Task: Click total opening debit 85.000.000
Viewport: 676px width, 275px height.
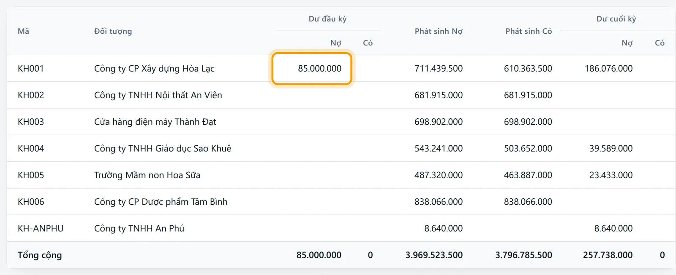Action: [319, 255]
